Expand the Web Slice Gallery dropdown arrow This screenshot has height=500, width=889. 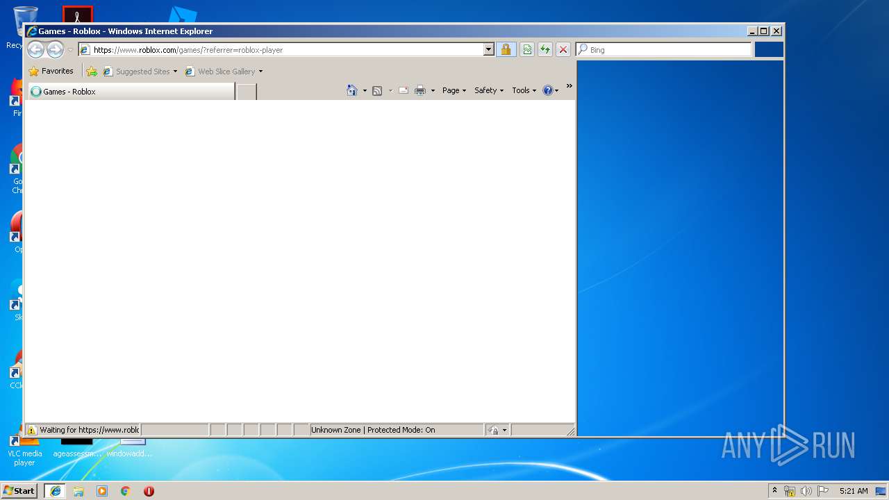(x=260, y=72)
